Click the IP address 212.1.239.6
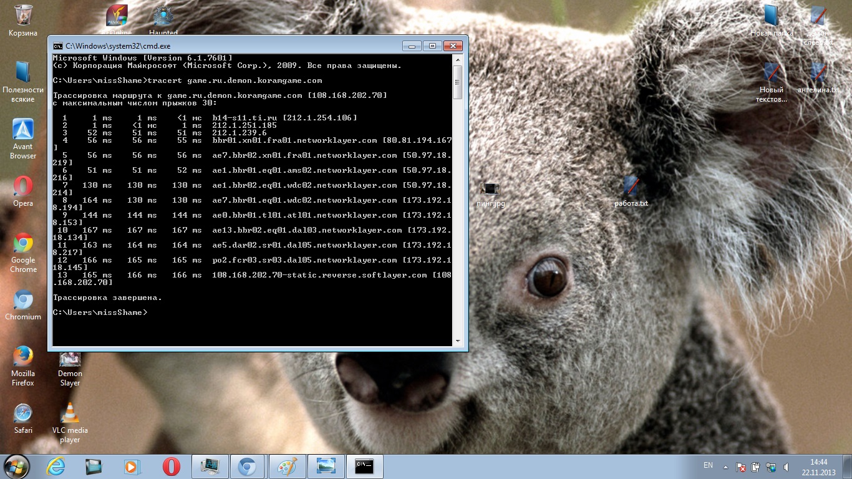 point(240,133)
